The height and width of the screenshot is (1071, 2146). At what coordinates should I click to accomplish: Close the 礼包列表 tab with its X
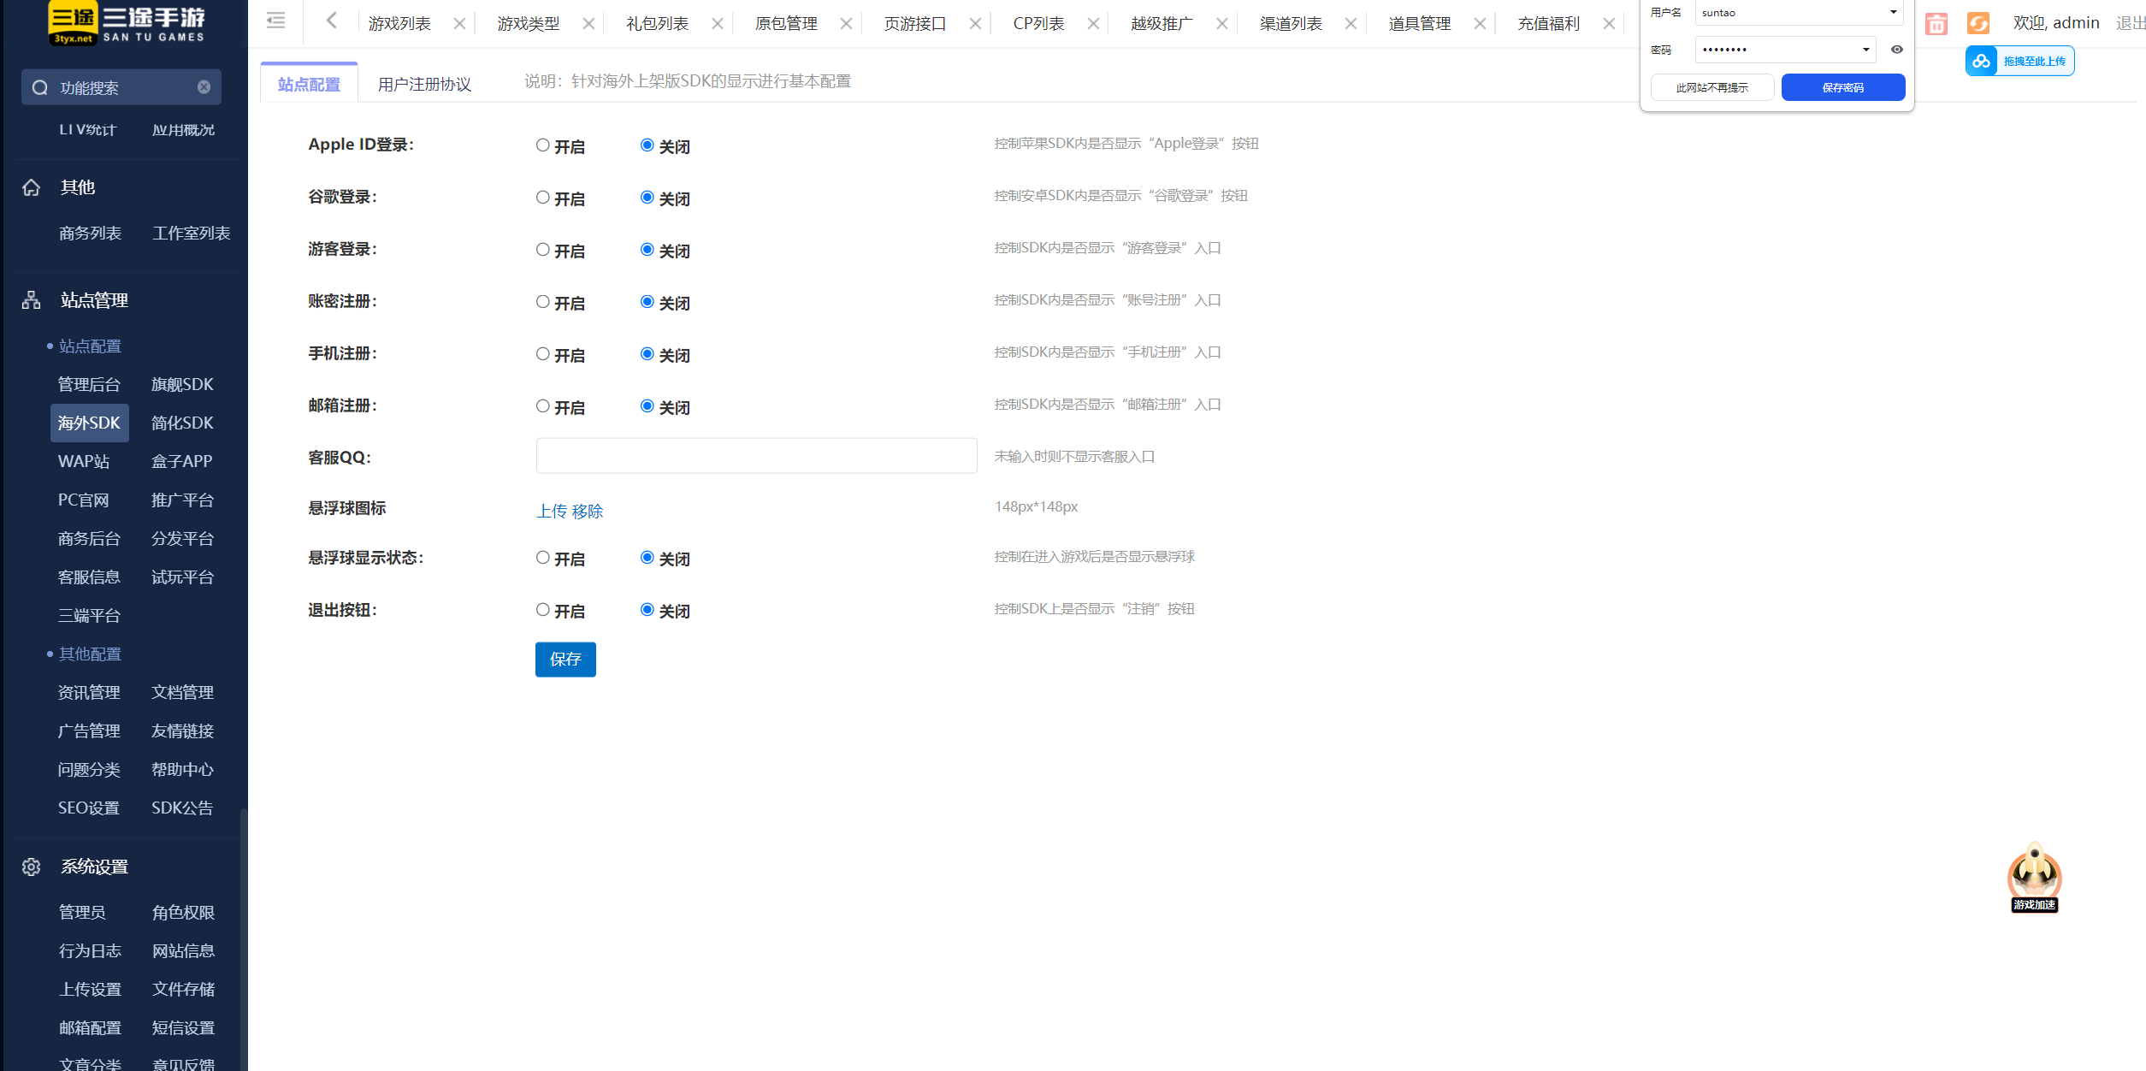click(718, 24)
